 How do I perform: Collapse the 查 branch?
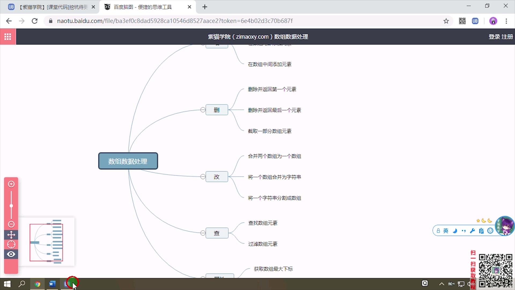tap(203, 233)
